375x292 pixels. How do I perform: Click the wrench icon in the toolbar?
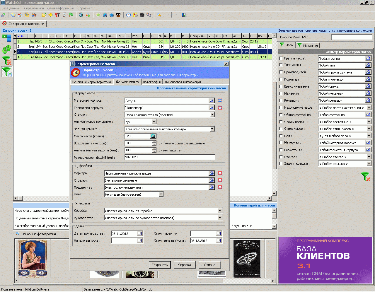point(159,15)
